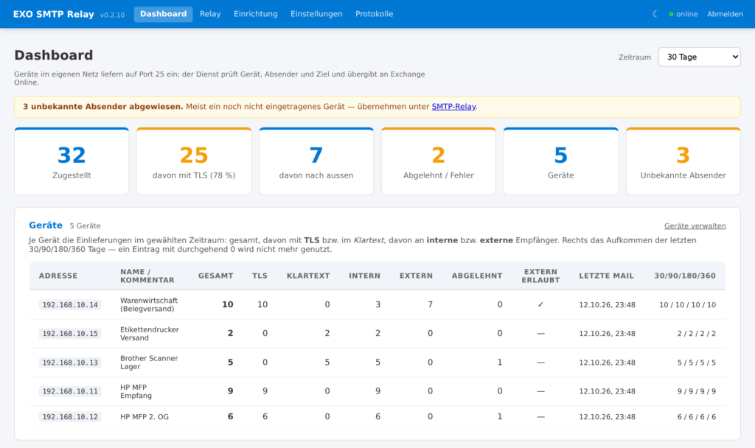Viewport: 755px width, 448px height.
Task: Go to the Einrichtung tab
Action: pyautogui.click(x=256, y=14)
